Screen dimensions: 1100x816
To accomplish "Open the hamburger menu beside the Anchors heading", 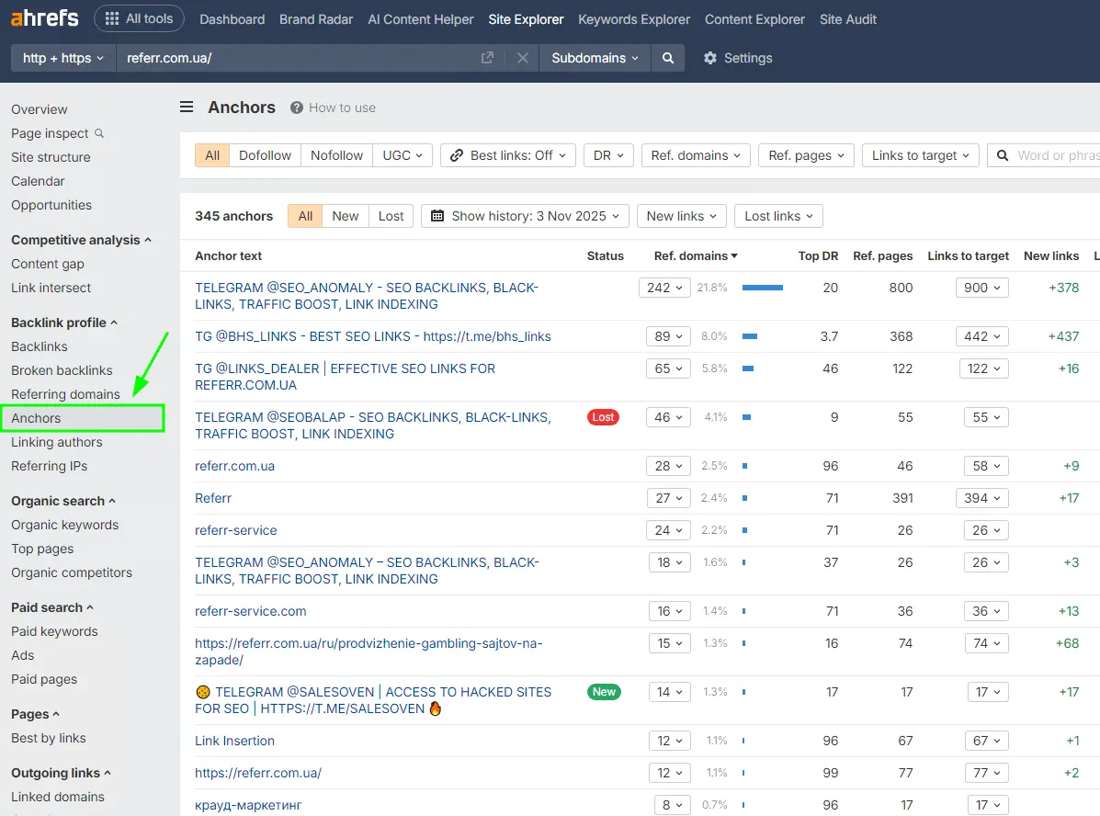I will 187,107.
